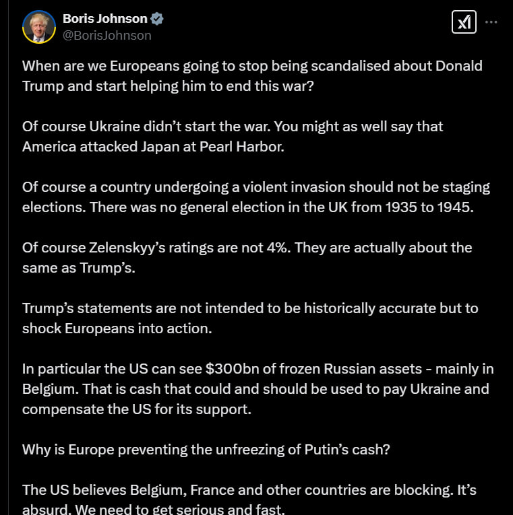The image size is (513, 515).
Task: Click the paragraph about staging elections
Action: pos(256,197)
